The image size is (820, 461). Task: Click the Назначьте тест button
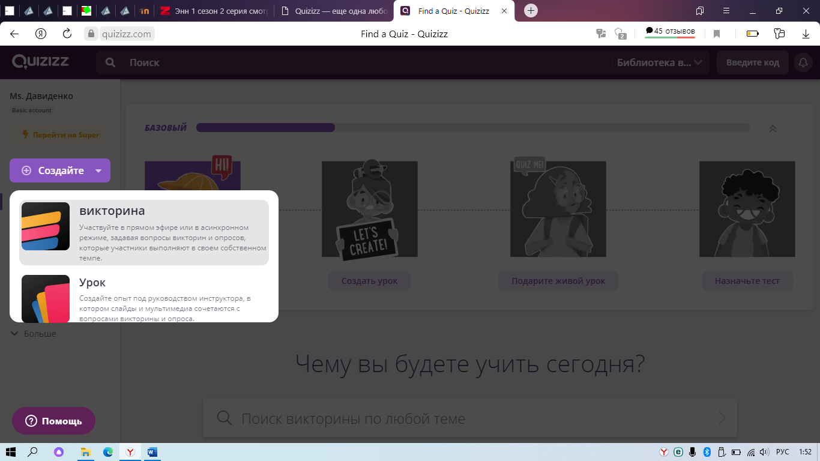click(x=747, y=281)
